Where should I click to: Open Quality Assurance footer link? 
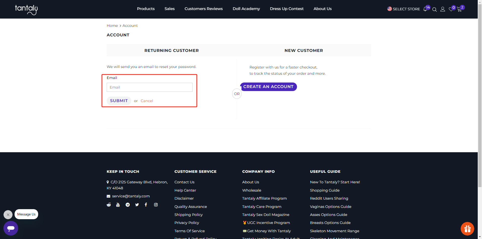(191, 207)
